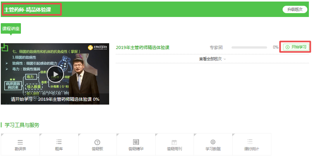This screenshot has height=159, width=312.
Task: Click the 学习工具与服务 section heading
Action: (x=22, y=125)
